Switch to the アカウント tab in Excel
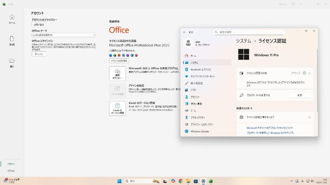Screen dimensions: 330x185 [11, 164]
